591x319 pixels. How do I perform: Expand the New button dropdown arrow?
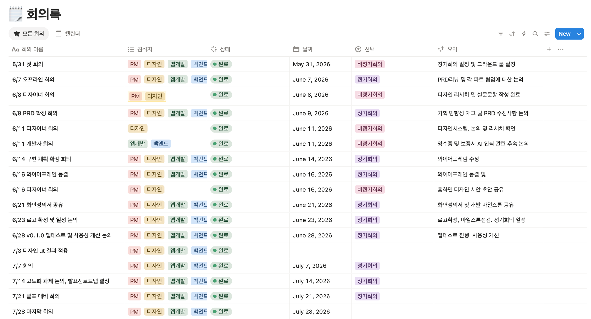[579, 34]
